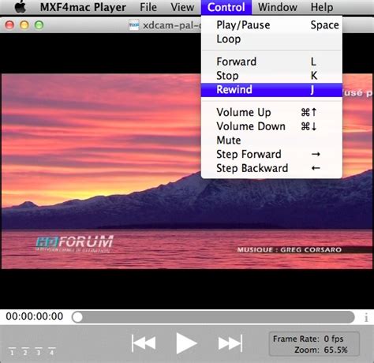This screenshot has height=363, width=374.
Task: Open the Help menu
Action: click(x=322, y=7)
